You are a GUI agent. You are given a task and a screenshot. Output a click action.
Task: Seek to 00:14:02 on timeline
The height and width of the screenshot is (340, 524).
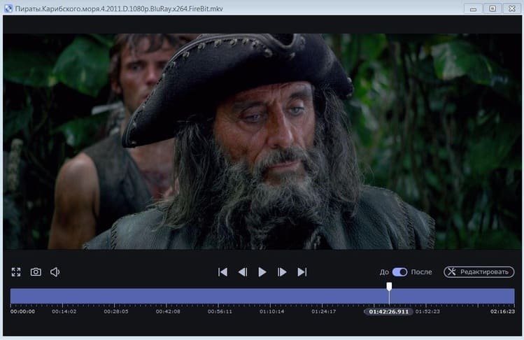(x=64, y=296)
